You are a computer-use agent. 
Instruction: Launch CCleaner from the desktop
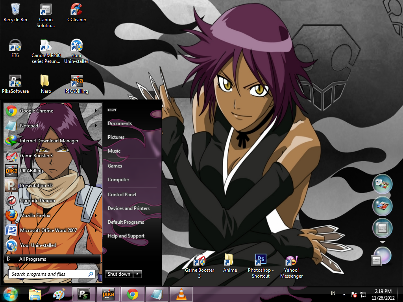[77, 13]
